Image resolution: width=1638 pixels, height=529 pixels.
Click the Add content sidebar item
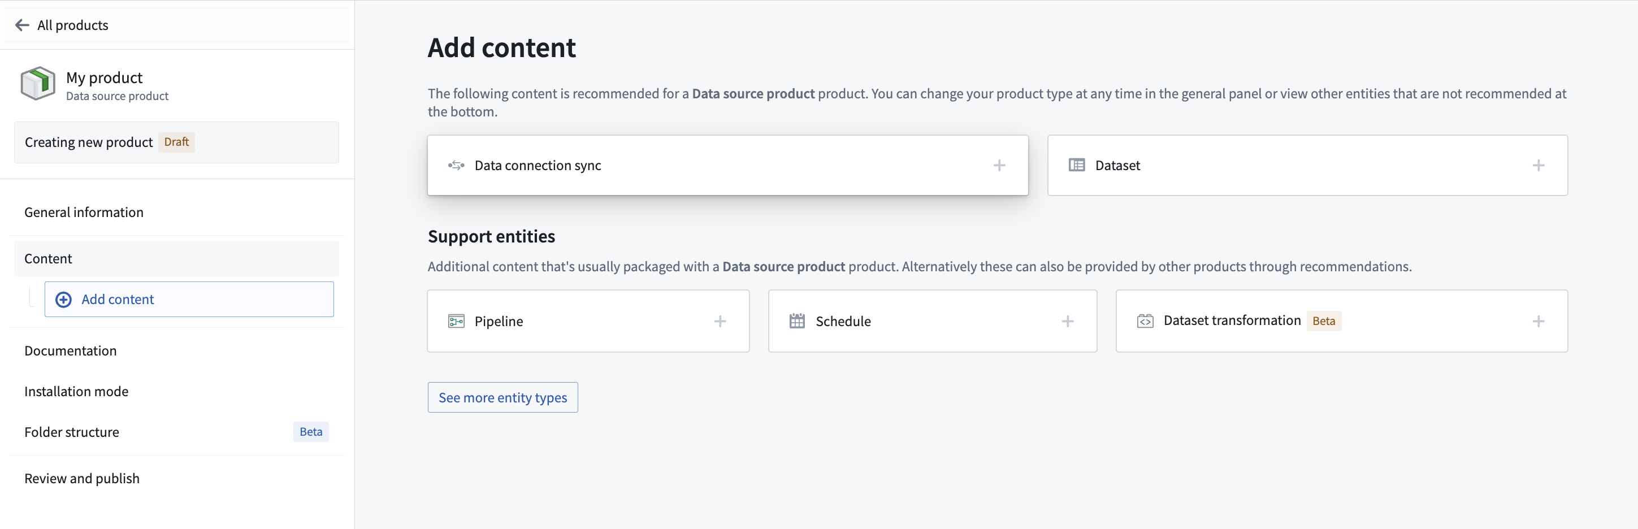tap(189, 300)
